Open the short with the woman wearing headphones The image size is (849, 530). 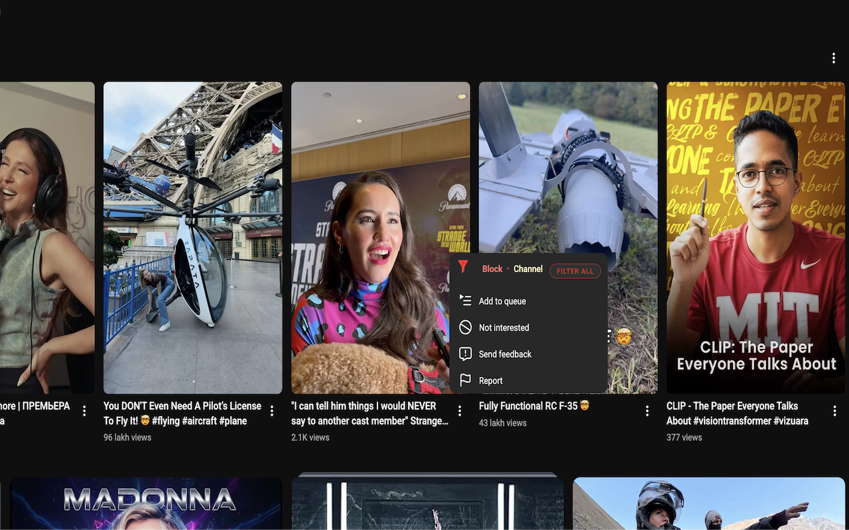pyautogui.click(x=47, y=238)
